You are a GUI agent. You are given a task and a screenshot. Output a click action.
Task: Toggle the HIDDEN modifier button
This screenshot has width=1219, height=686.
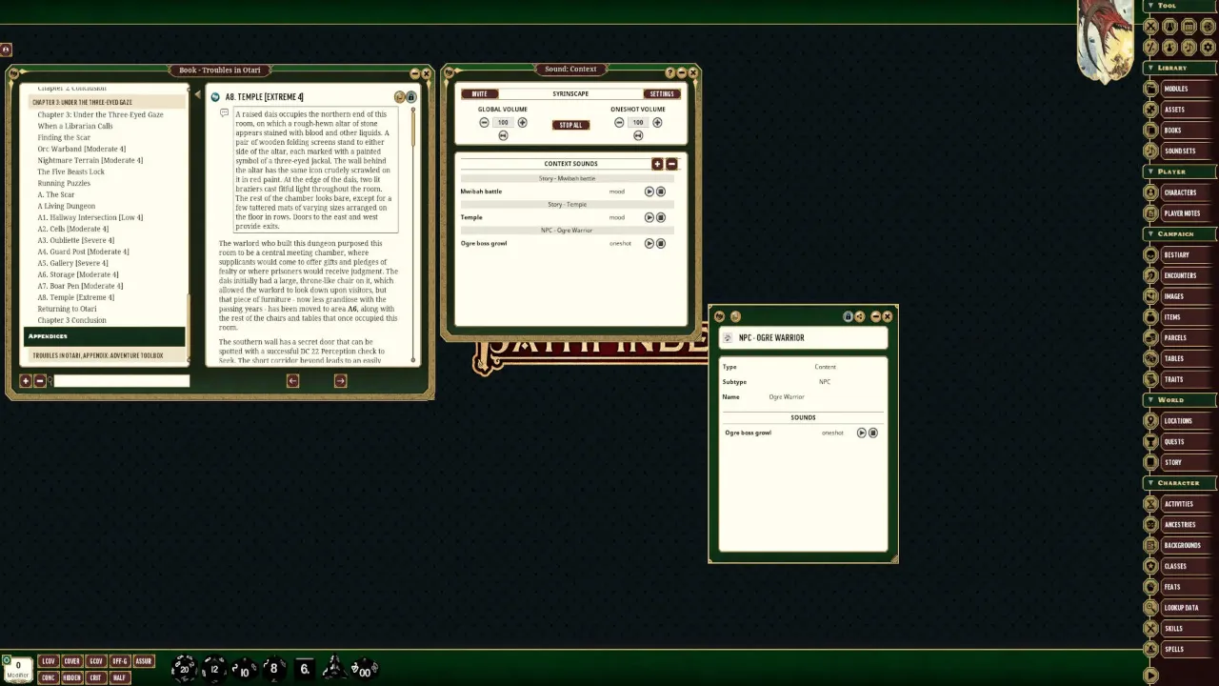point(72,677)
